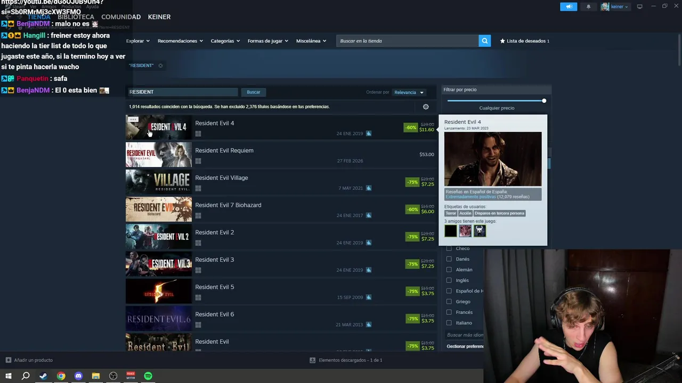Click Windows platform icon under Resident Evil Requiem
The image size is (682, 383).
click(198, 161)
